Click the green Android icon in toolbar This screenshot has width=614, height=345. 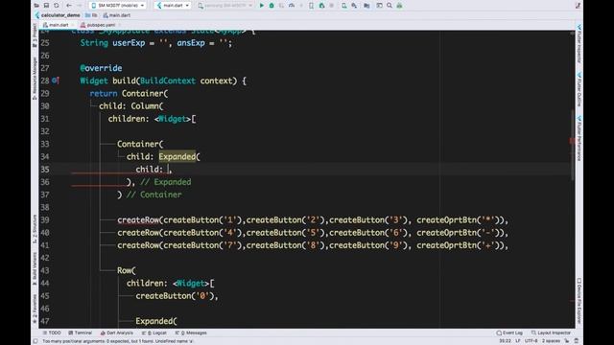point(399,6)
